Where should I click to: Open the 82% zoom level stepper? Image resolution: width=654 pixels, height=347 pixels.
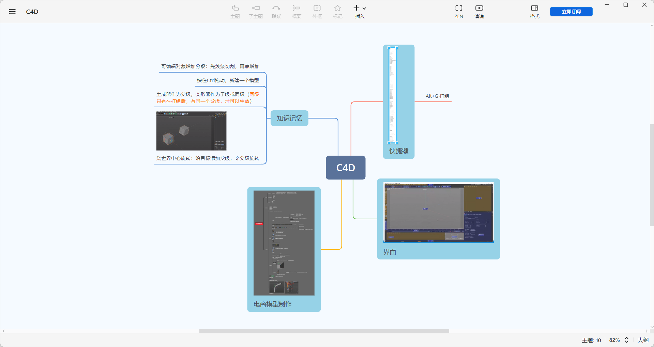(626, 340)
